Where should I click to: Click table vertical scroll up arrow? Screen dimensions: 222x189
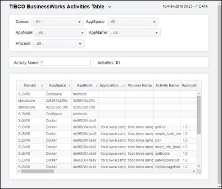(x=199, y=94)
